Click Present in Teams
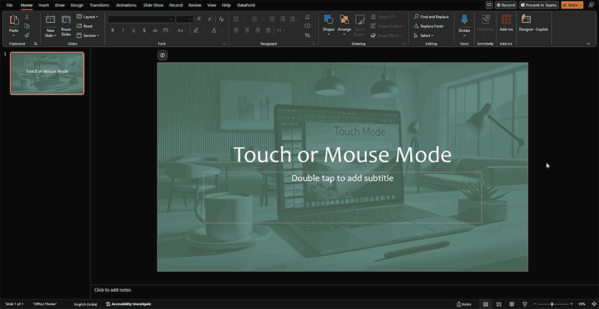This screenshot has width=599, height=309. pos(539,5)
